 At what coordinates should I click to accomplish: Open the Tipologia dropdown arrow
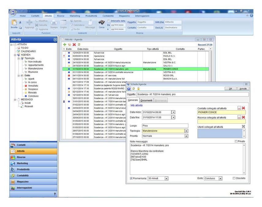(186, 131)
